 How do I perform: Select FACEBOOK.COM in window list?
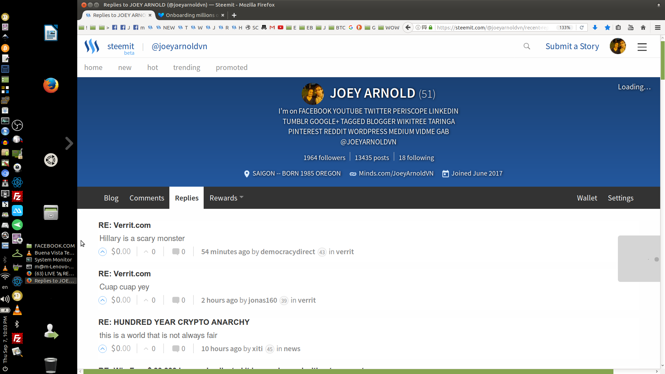51,246
